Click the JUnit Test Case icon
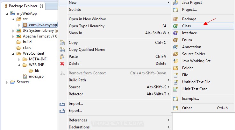Viewport: 235px width, 130px height. click(x=175, y=89)
